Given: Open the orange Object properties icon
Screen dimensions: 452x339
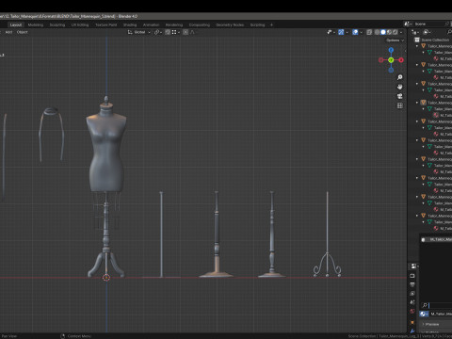Looking at the screenshot, I should tap(412, 322).
